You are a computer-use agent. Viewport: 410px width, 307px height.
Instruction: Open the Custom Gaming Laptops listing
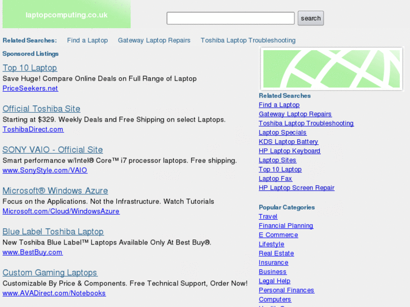click(50, 273)
